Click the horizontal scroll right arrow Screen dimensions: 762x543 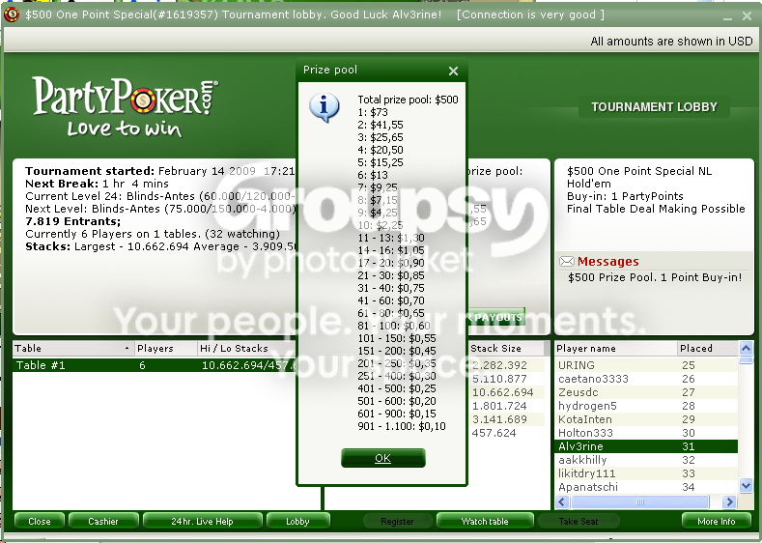point(729,501)
